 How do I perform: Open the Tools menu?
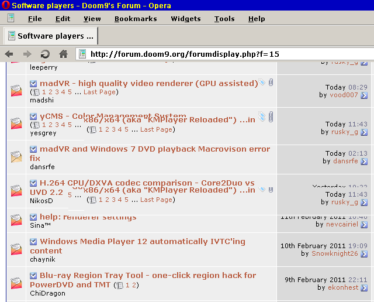[x=224, y=19]
